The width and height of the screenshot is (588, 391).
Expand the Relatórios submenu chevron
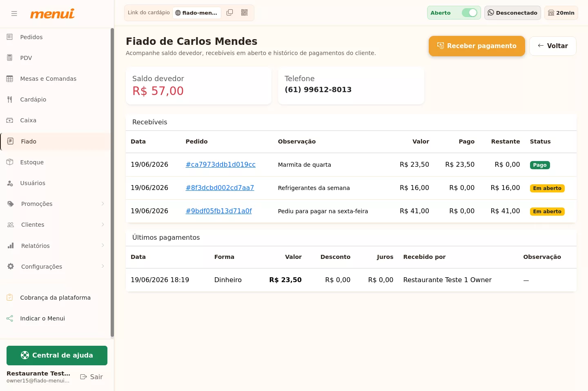(x=103, y=245)
